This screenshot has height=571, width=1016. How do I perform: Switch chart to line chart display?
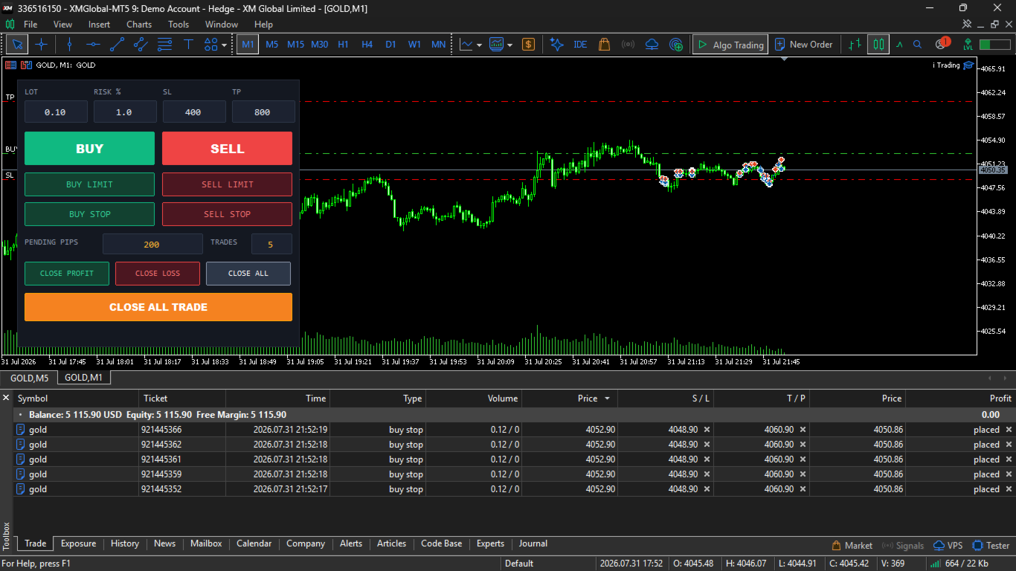click(x=899, y=45)
